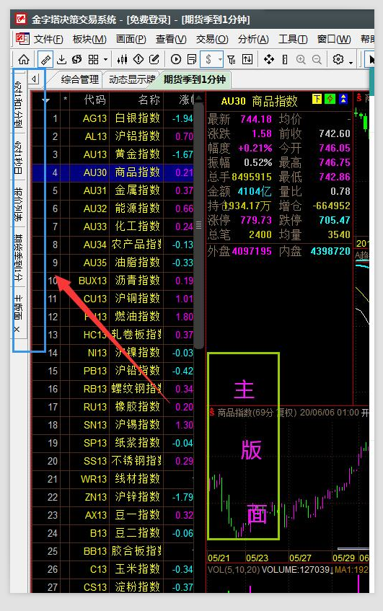Click the four-square layout grid icon
Screen dimensions: 383x611
pyautogui.click(x=94, y=60)
